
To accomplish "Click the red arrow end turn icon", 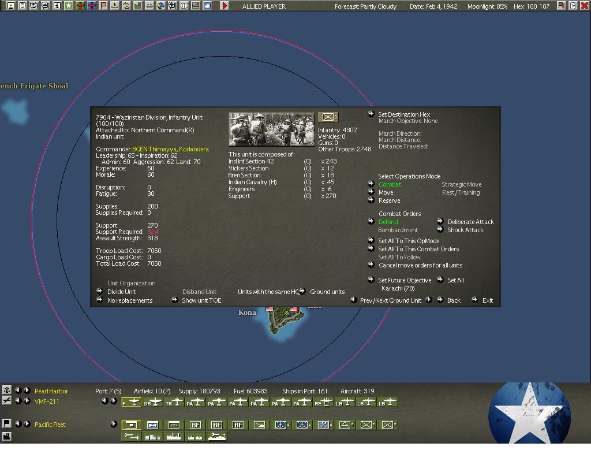I will (x=225, y=6).
